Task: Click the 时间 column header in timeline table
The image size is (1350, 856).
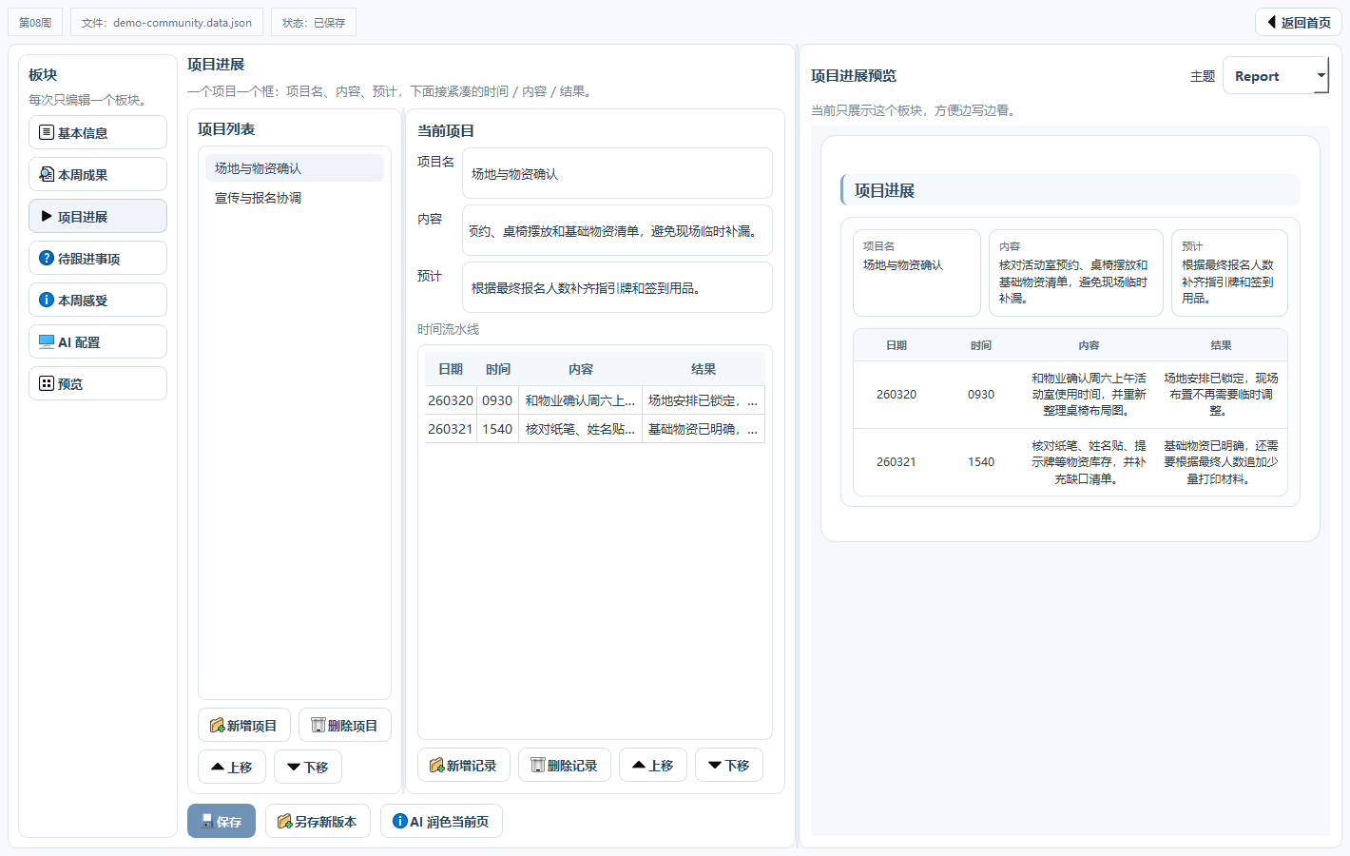Action: click(x=498, y=369)
